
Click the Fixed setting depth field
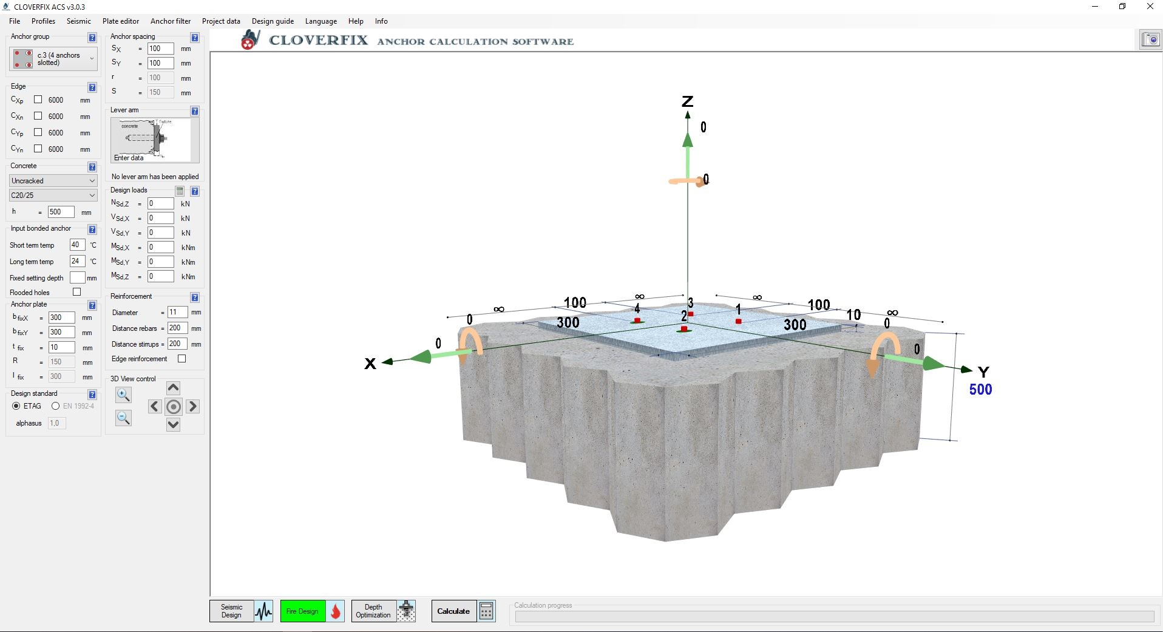(77, 277)
